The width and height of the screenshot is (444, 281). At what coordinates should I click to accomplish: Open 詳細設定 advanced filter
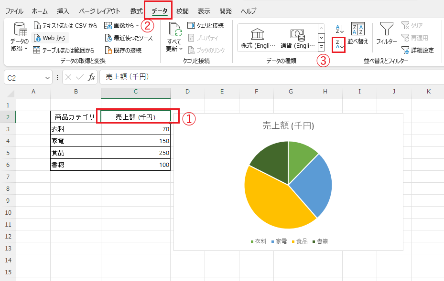[418, 50]
